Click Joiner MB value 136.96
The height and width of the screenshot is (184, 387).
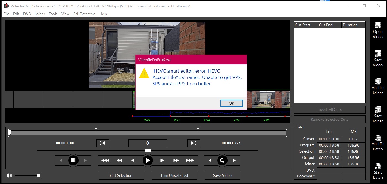pyautogui.click(x=353, y=164)
